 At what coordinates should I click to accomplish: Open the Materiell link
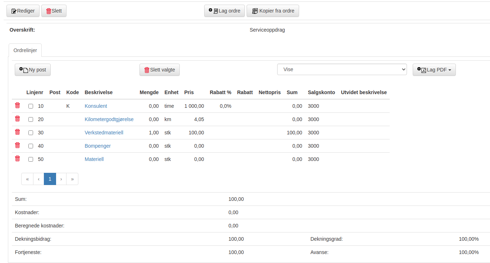(x=94, y=159)
